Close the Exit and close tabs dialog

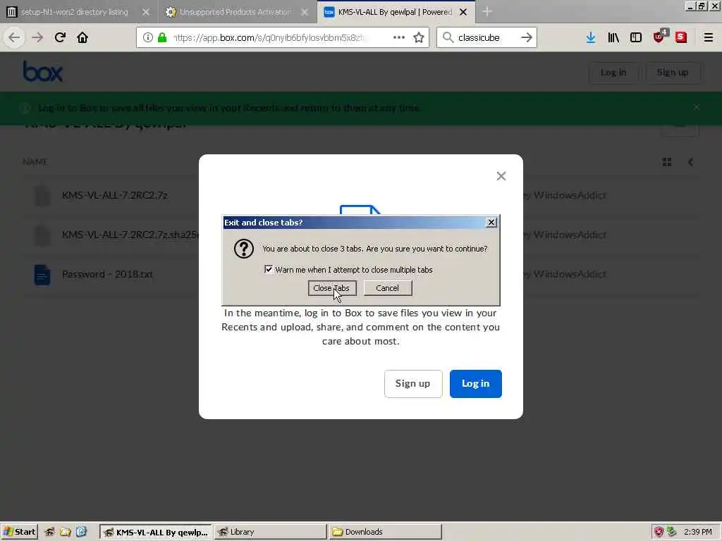pyautogui.click(x=491, y=222)
